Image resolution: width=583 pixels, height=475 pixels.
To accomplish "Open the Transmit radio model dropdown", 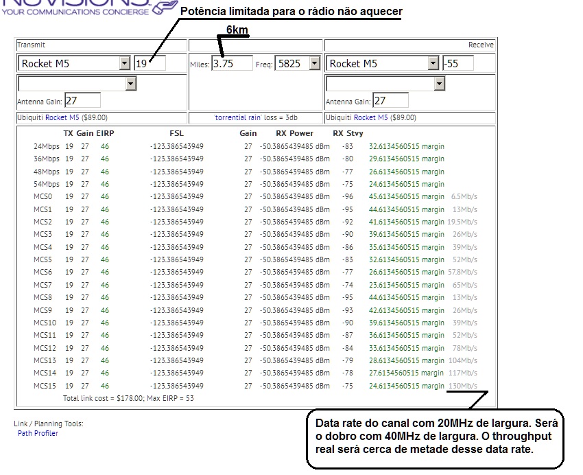I will 74,63.
